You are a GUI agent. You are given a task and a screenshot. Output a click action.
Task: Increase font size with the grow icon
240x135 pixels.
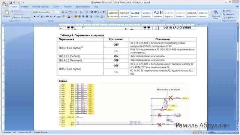[x=63, y=12]
